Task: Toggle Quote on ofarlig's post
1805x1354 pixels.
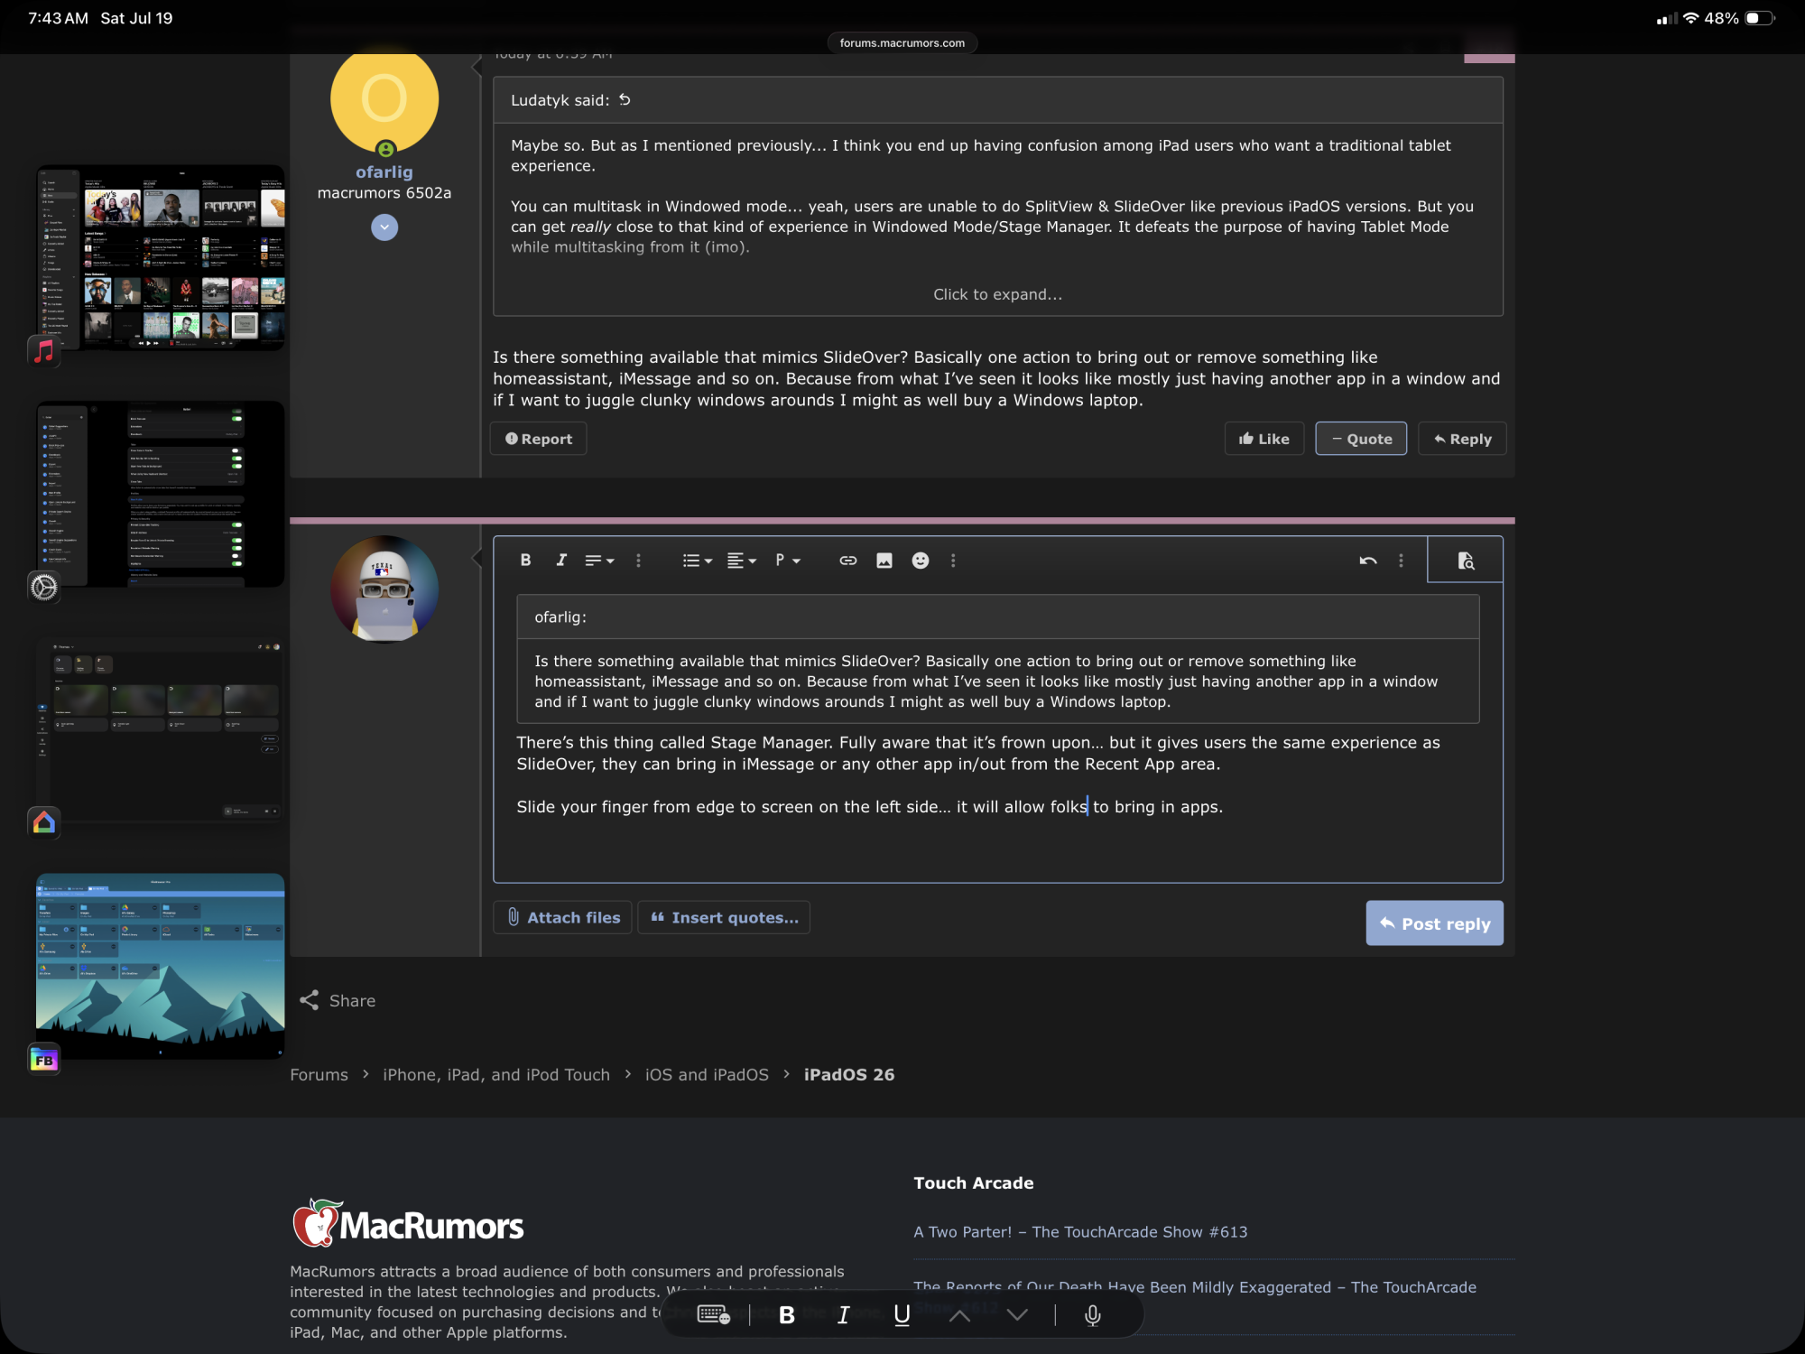Action: pos(1361,439)
